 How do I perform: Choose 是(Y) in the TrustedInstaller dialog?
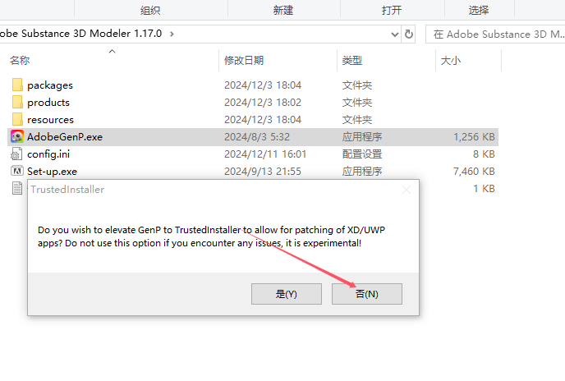(287, 294)
